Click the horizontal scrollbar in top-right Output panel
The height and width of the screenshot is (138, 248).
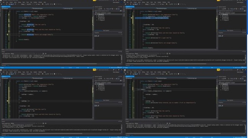click(166, 64)
